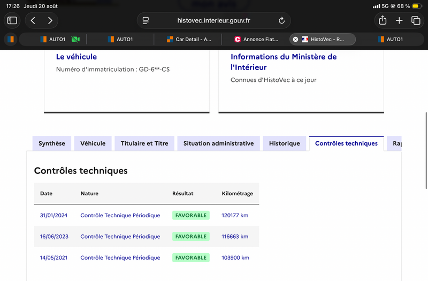Close the HistoVec tab with X

tap(295, 39)
